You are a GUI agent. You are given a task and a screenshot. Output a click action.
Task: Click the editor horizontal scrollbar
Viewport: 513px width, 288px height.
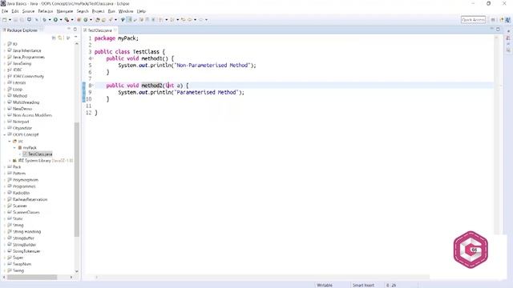[264, 278]
